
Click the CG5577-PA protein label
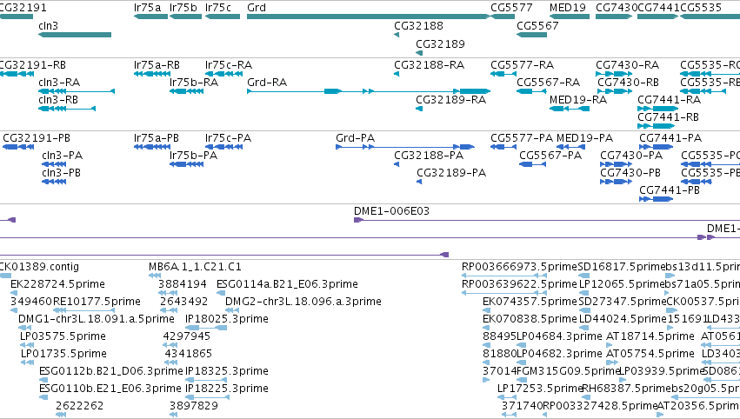point(522,137)
